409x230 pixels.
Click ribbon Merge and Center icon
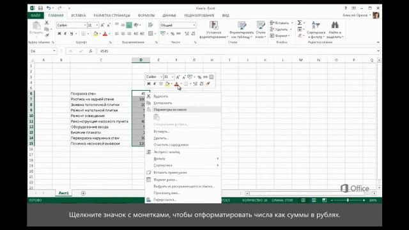coord(151,34)
